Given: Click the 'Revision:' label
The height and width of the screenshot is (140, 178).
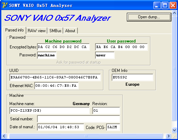Looking at the screenshot, I should click(x=100, y=104).
